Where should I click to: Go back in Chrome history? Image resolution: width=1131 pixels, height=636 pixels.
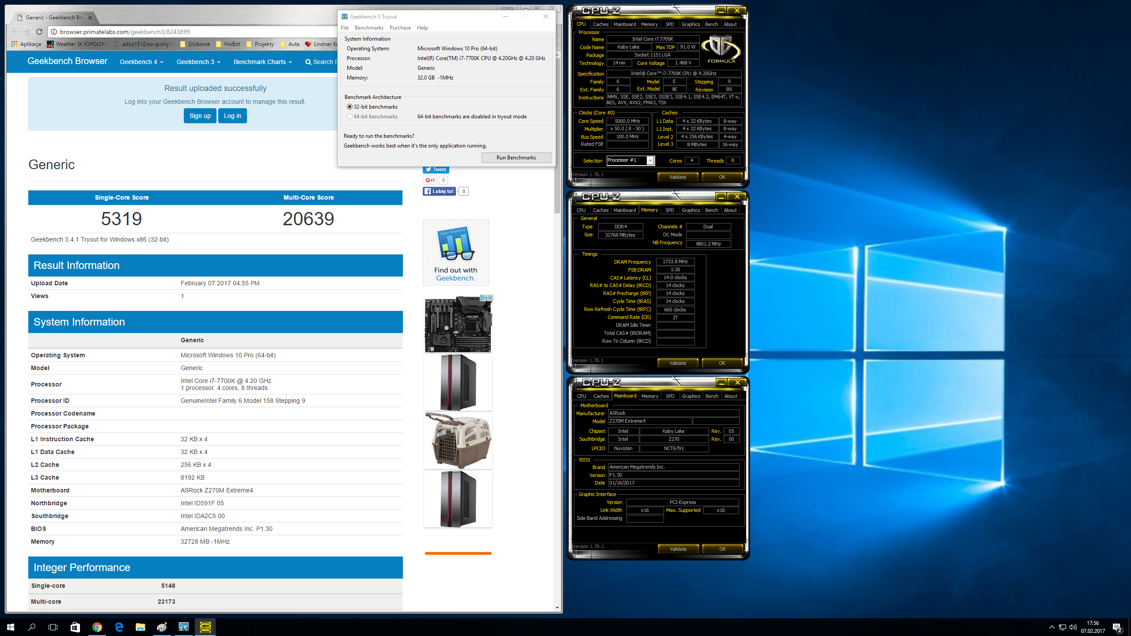pyautogui.click(x=15, y=32)
